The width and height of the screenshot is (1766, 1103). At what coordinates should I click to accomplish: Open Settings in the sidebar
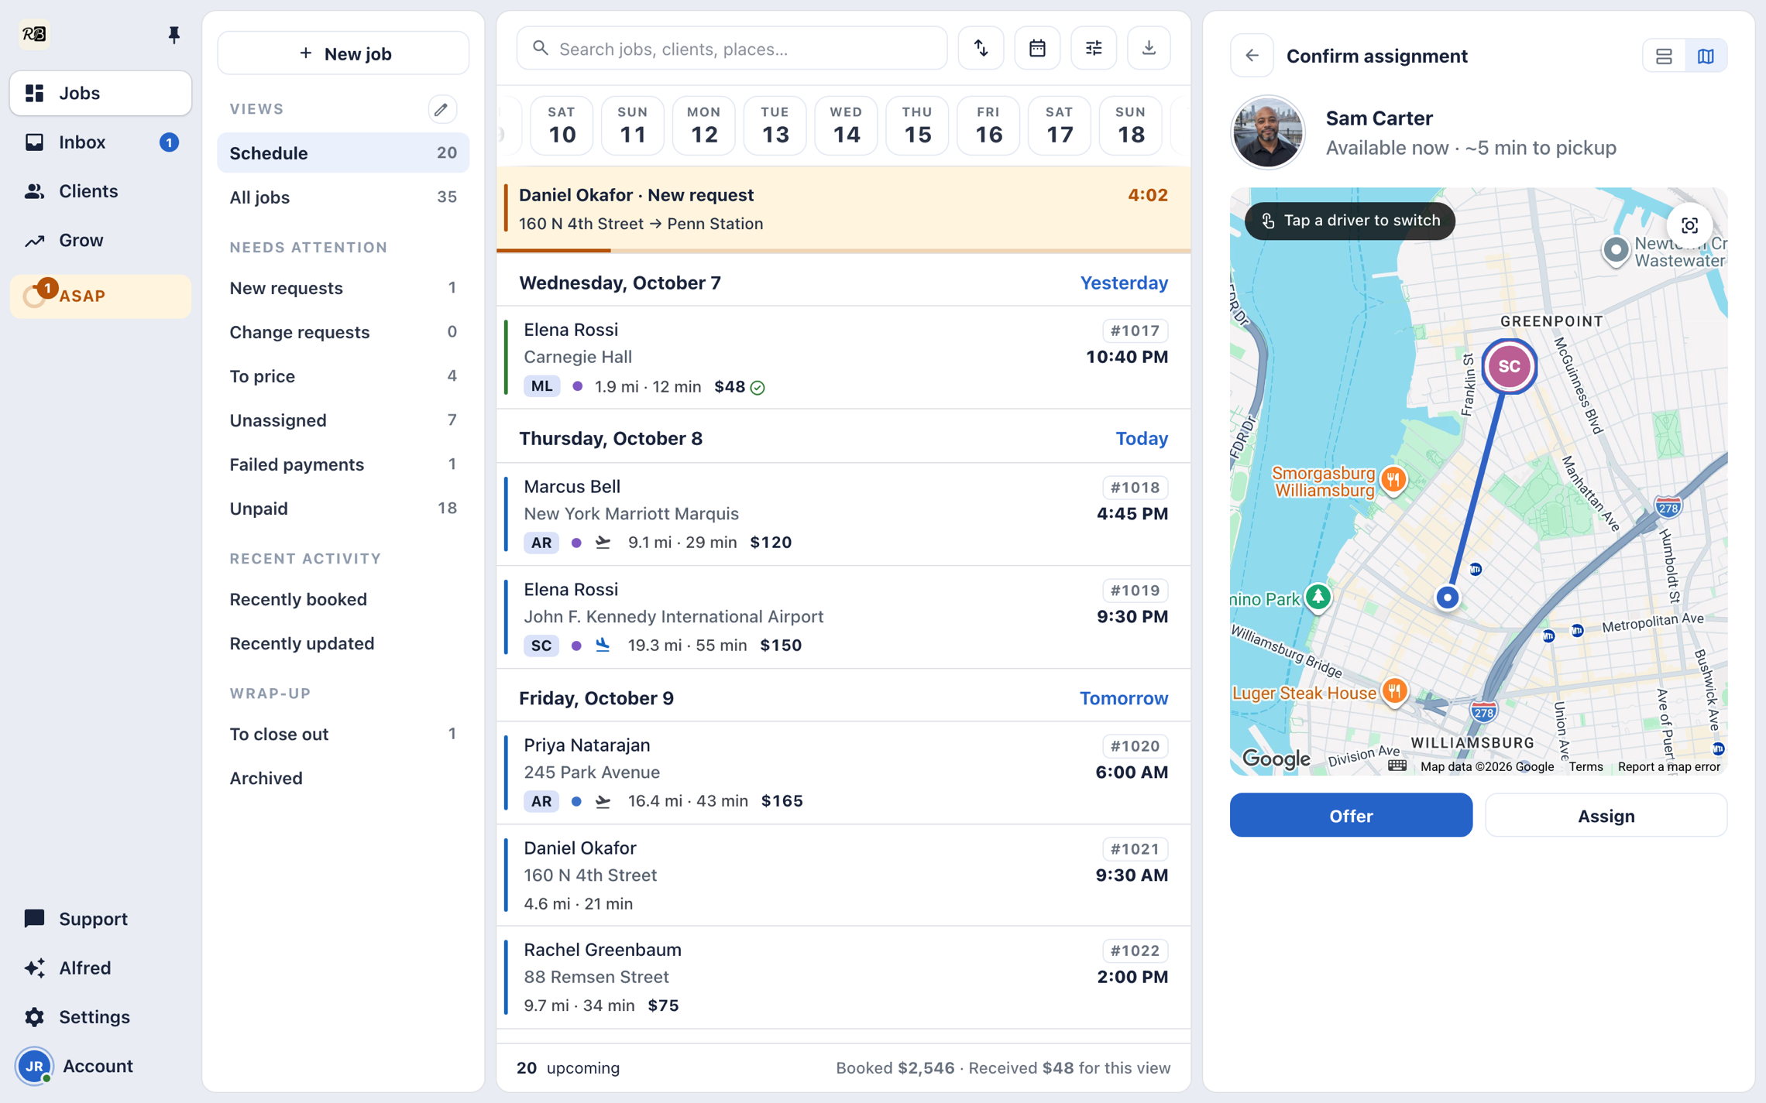(101, 1017)
